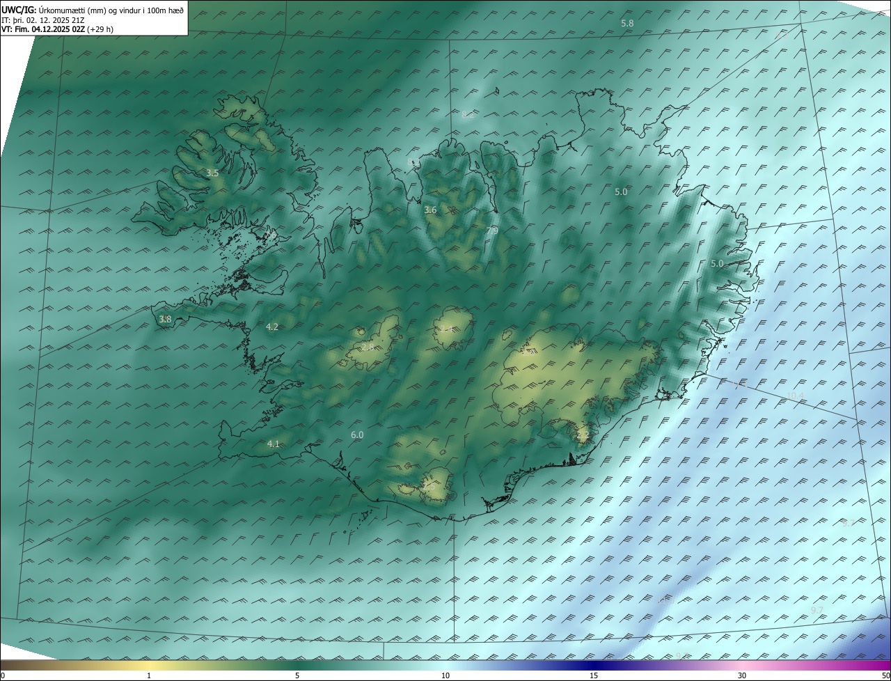Click the 2.8 value on the glacier

coord(368,347)
